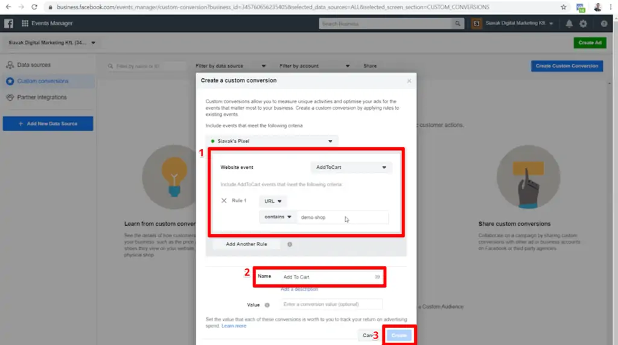The image size is (618, 345).
Task: Click the business account S logo
Action: pyautogui.click(x=477, y=24)
